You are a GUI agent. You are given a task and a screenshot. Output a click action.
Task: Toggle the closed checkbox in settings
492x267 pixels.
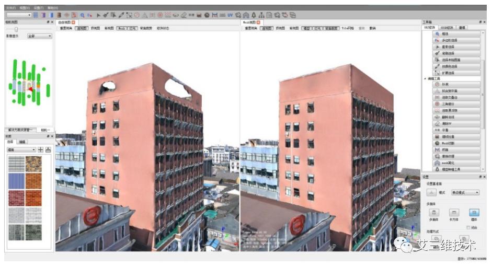468,227
